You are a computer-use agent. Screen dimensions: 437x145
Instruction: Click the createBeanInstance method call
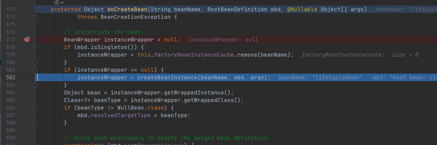pyautogui.click(x=167, y=77)
